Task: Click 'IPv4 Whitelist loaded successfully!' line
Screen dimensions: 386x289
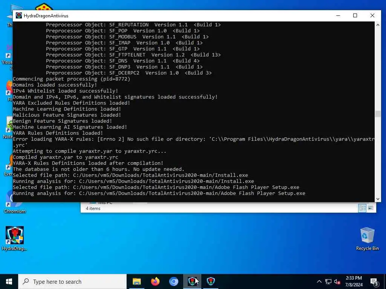Action: point(66,91)
